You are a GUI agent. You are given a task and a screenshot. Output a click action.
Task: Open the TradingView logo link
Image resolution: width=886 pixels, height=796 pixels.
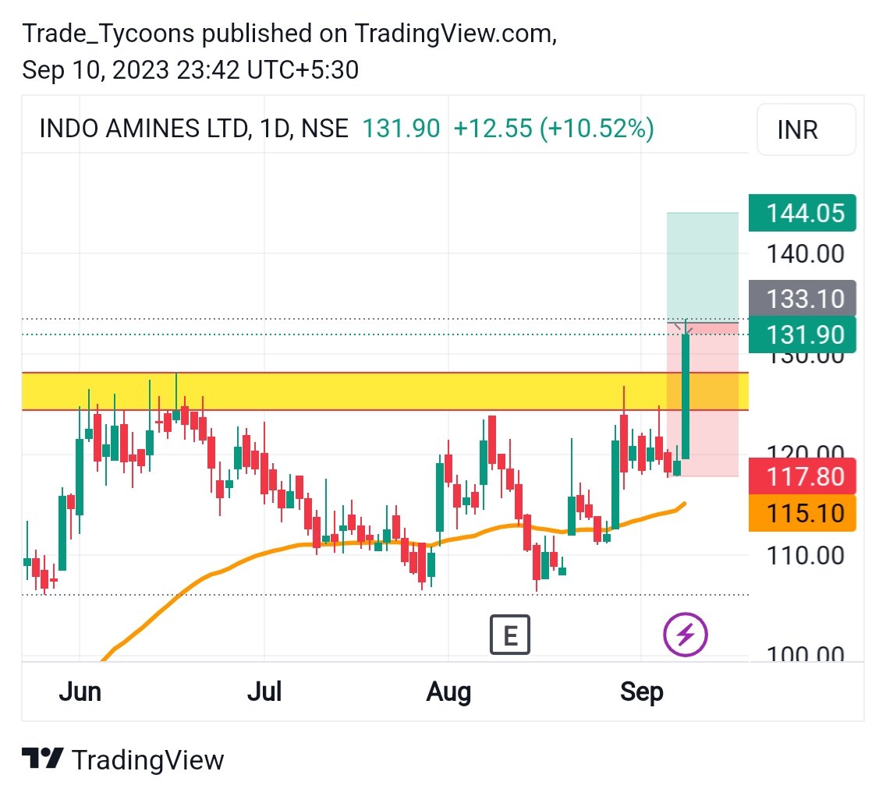click(x=122, y=759)
